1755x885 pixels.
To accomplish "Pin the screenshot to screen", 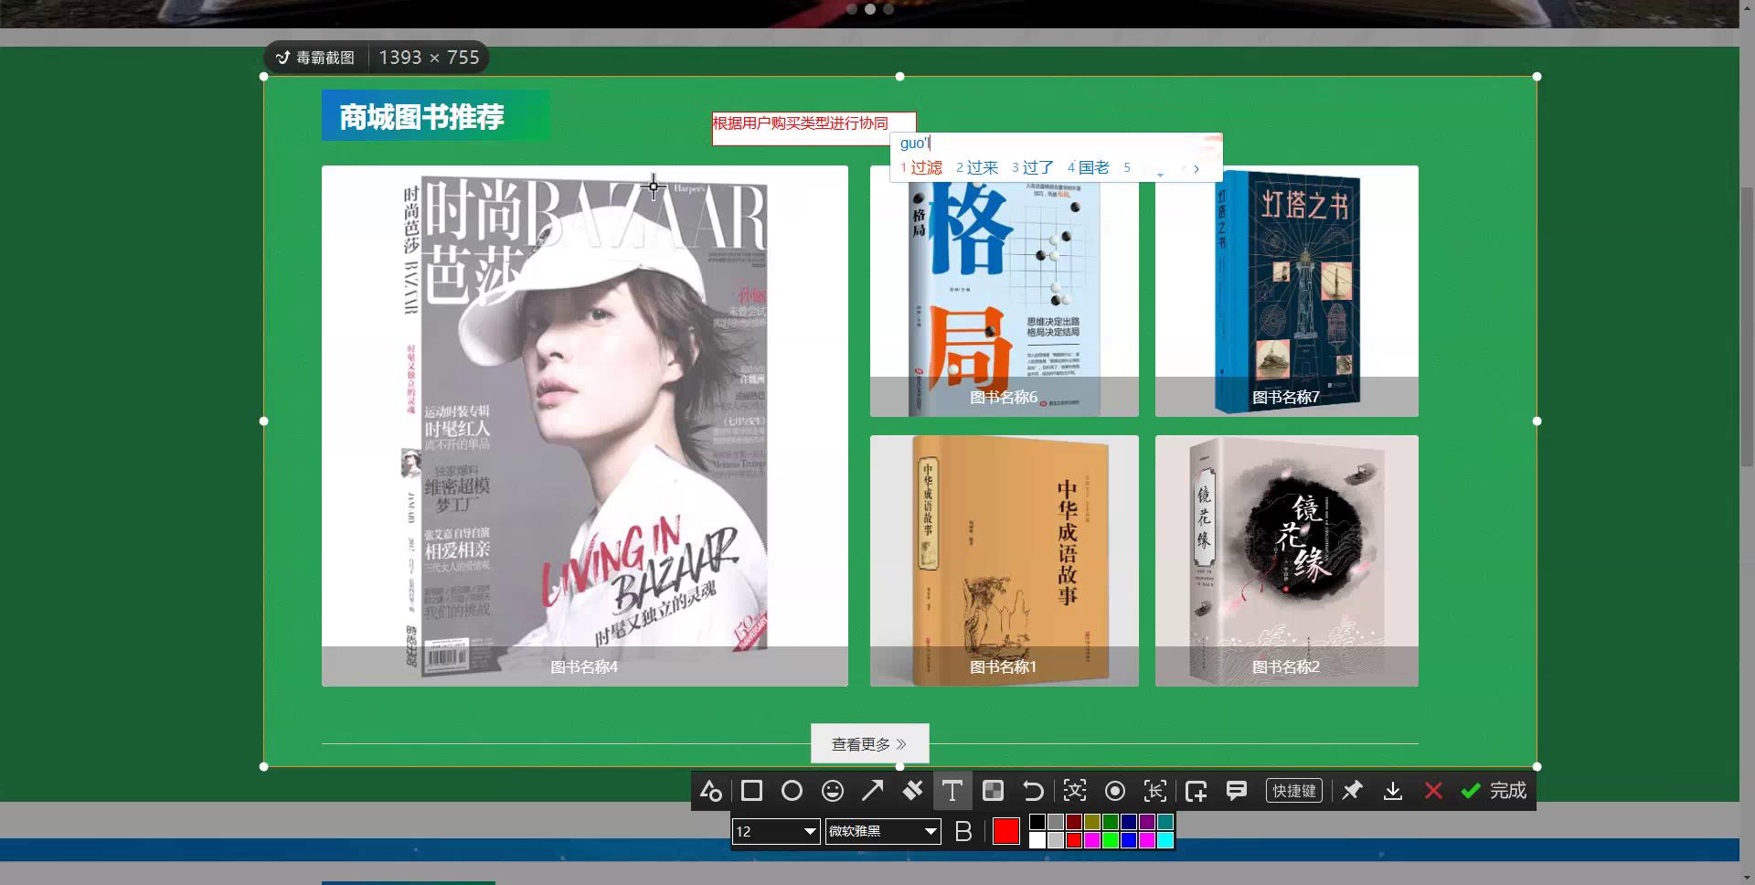I will tap(1352, 791).
